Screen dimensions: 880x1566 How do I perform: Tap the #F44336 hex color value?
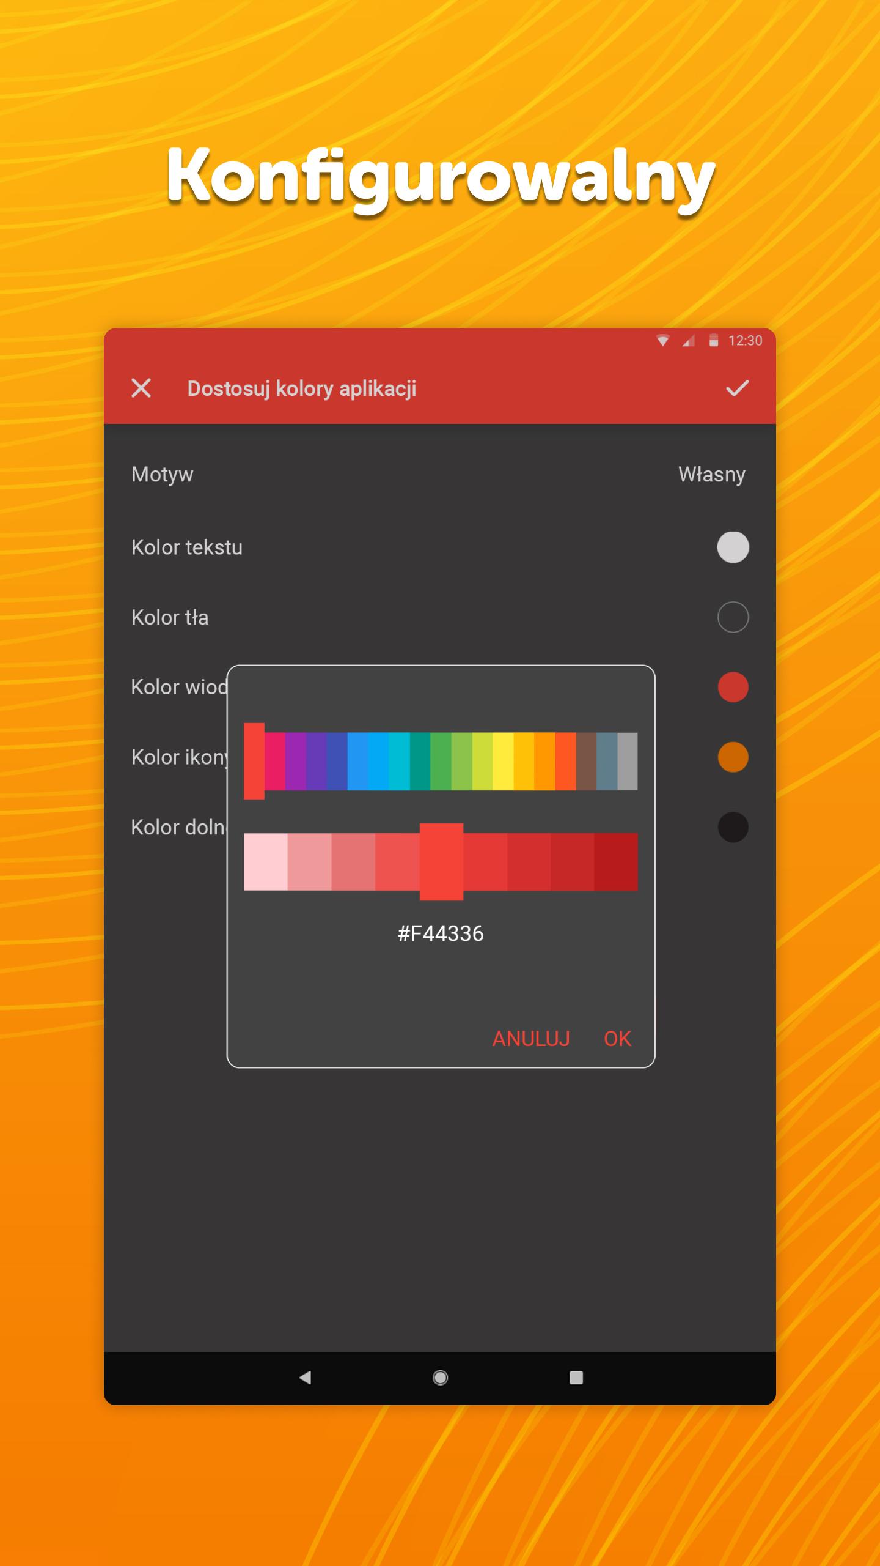tap(440, 933)
